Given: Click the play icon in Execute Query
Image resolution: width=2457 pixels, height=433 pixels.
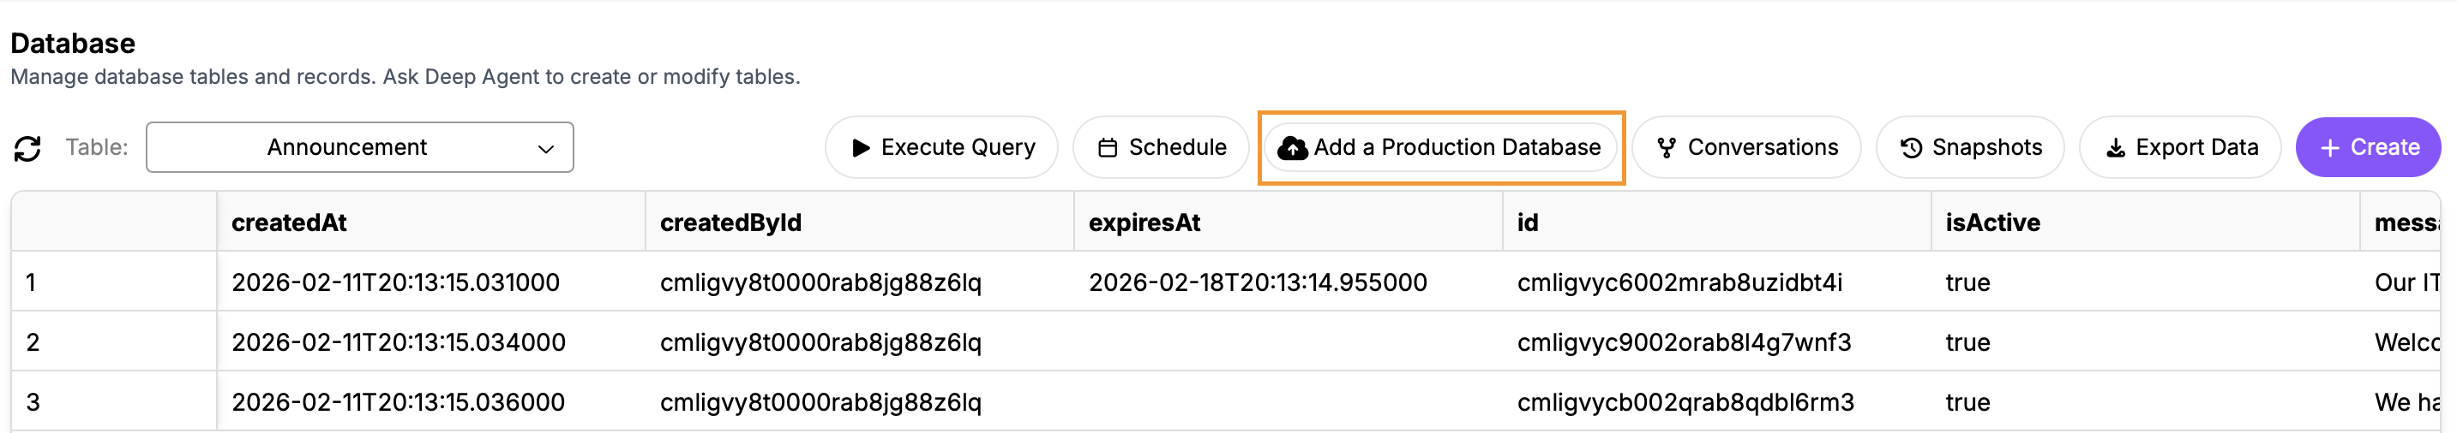Looking at the screenshot, I should tap(861, 147).
